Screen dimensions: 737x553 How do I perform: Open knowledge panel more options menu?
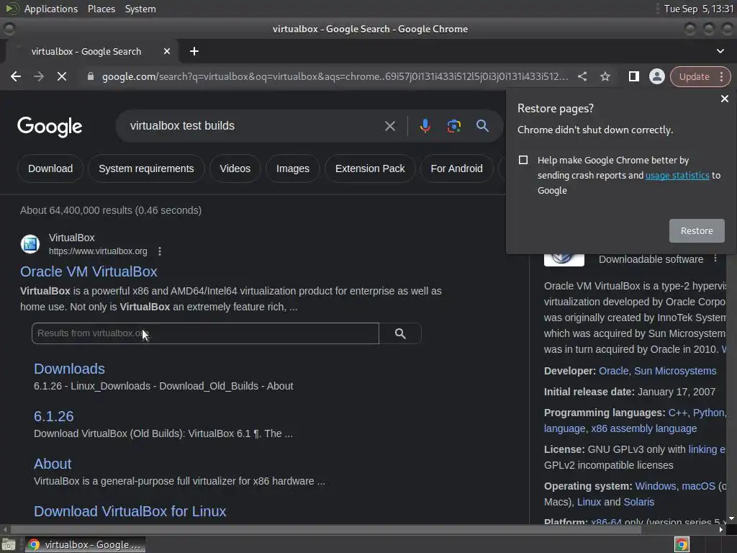[715, 258]
